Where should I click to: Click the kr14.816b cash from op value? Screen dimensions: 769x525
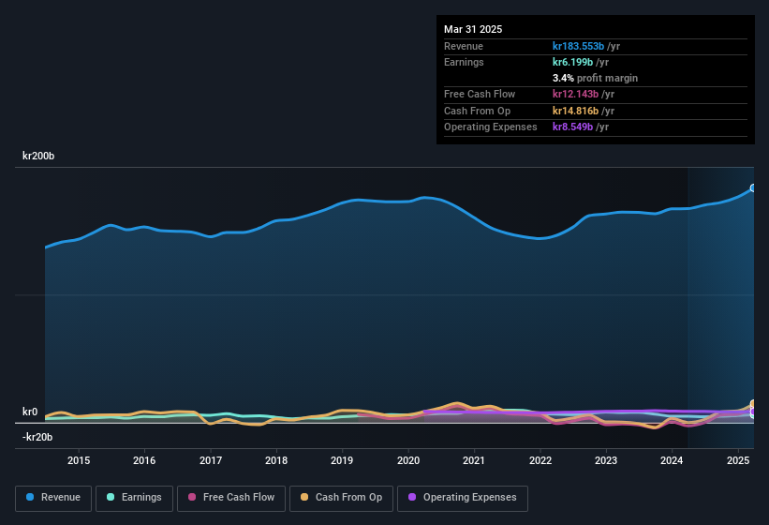coord(575,111)
